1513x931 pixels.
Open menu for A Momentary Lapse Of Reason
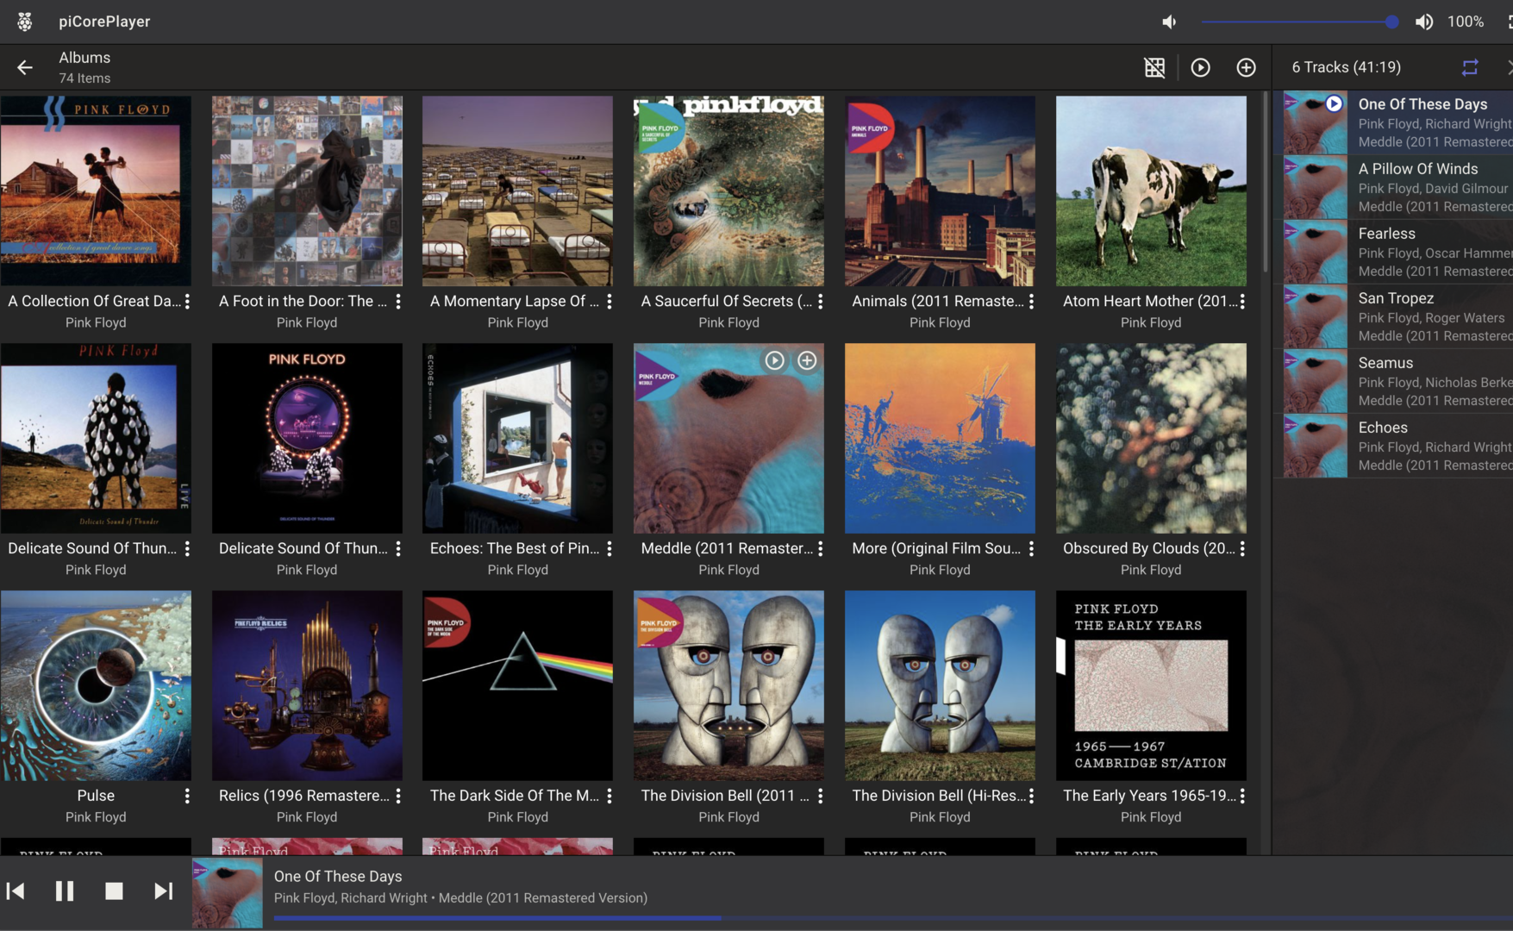[610, 301]
